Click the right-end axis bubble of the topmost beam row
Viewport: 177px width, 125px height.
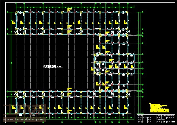tap(143, 12)
